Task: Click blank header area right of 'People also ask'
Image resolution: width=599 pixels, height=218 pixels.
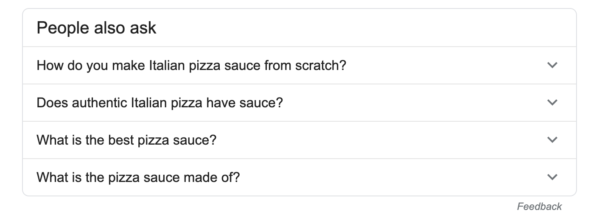Action: coord(361,28)
